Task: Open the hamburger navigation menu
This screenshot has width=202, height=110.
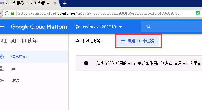Action: (2, 27)
